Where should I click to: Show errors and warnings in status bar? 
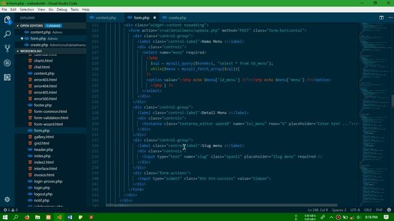pyautogui.click(x=10, y=210)
